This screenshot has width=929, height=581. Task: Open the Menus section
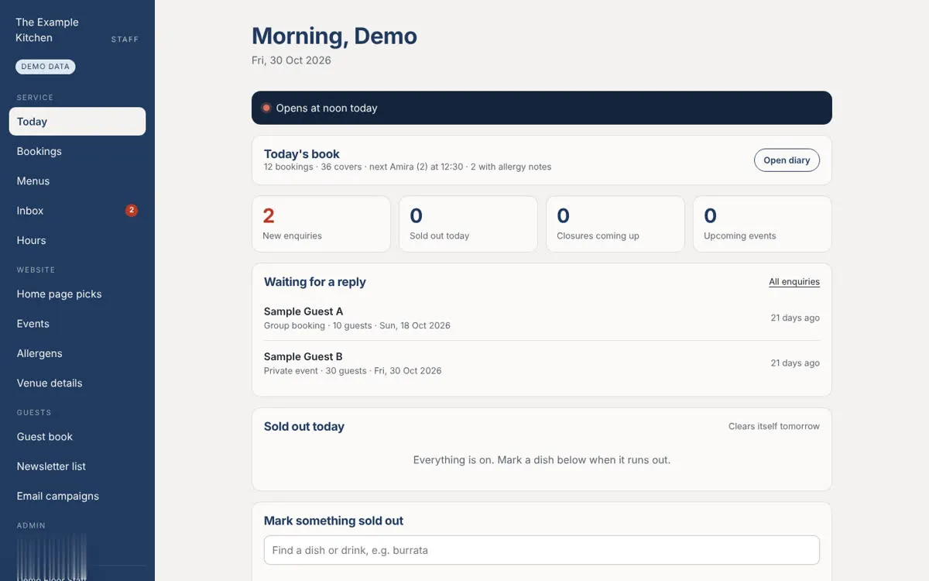[77, 180]
